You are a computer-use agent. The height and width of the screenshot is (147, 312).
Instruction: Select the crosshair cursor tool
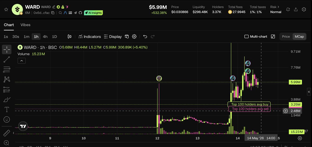point(7,49)
